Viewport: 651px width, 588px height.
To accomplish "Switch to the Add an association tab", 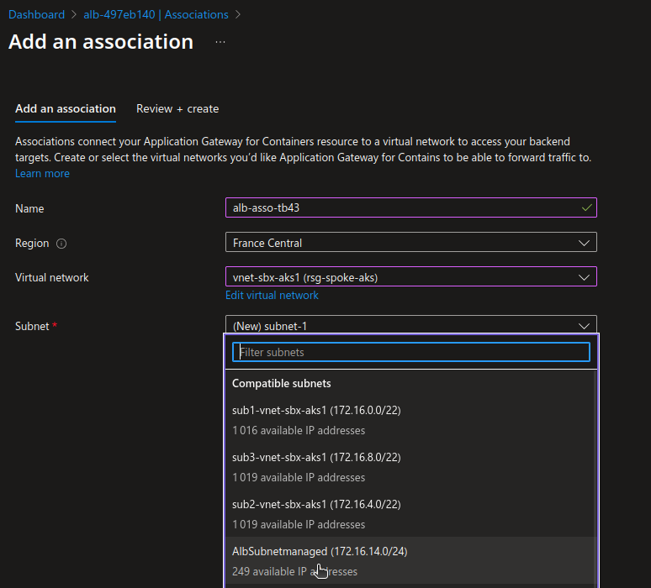I will tap(66, 108).
